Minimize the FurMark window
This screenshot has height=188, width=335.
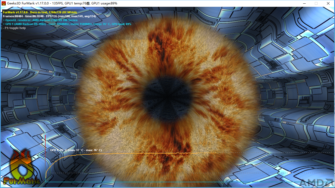[304, 3]
